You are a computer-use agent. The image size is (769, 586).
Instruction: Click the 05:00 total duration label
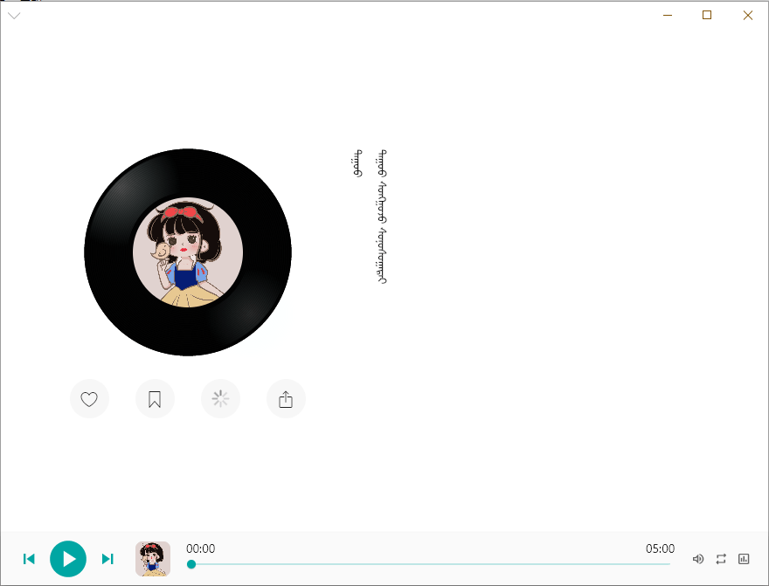pyautogui.click(x=660, y=548)
